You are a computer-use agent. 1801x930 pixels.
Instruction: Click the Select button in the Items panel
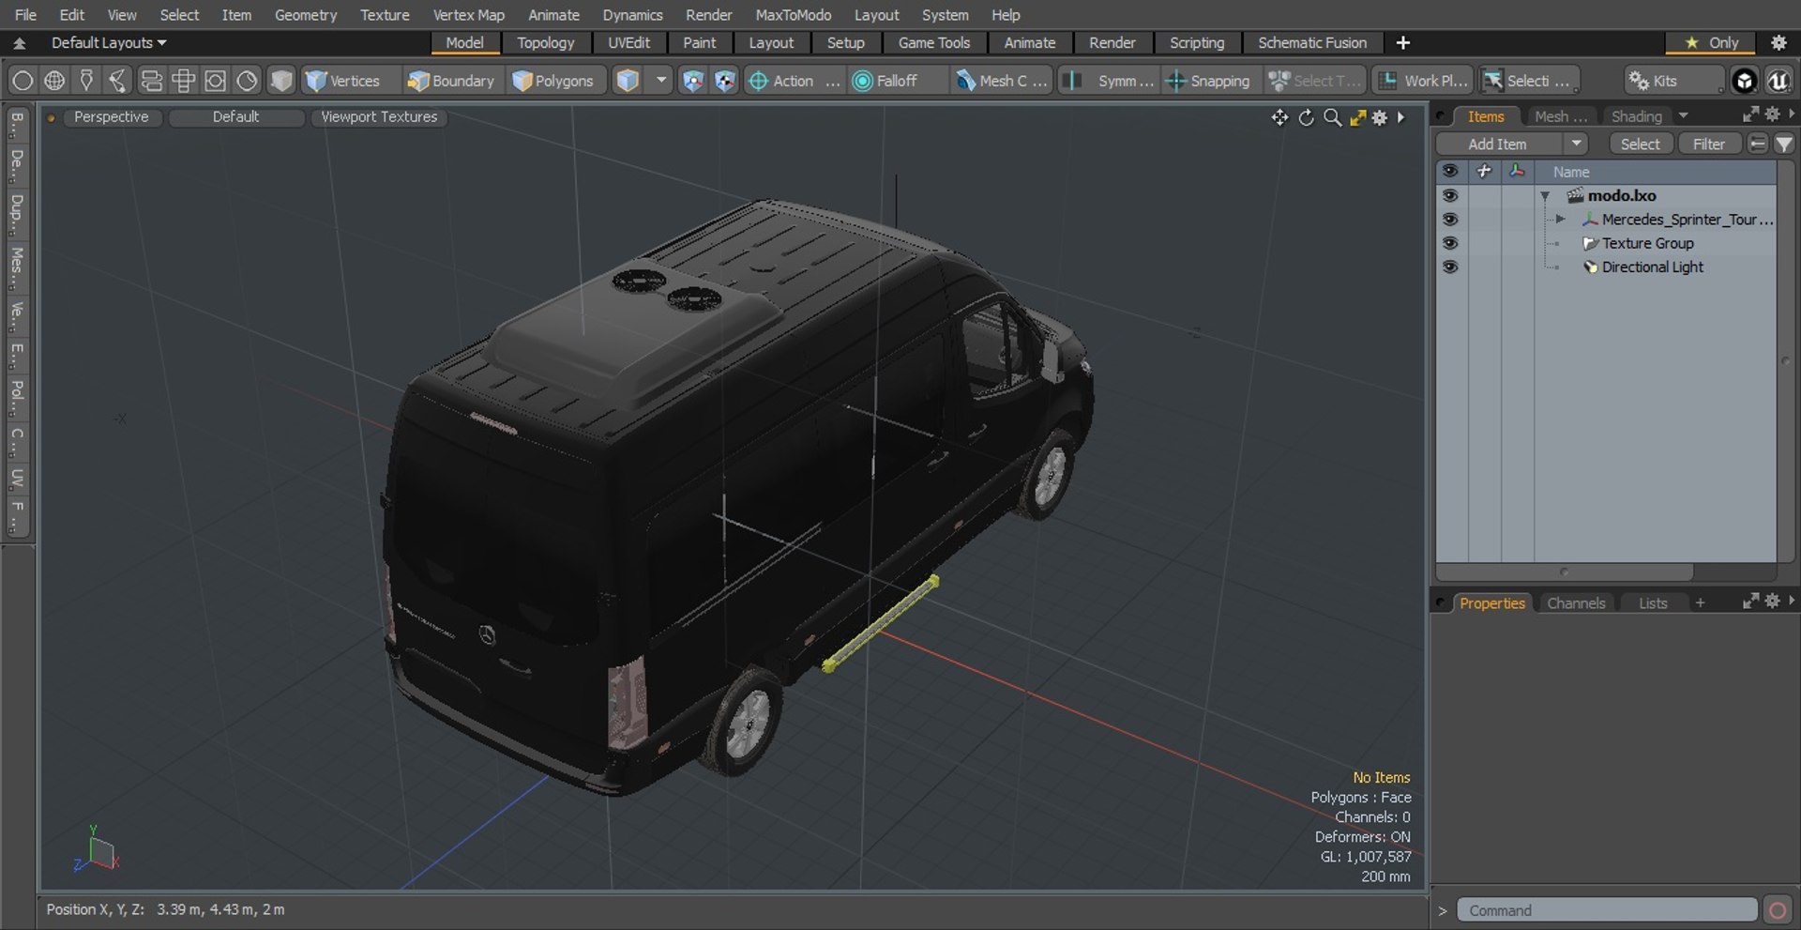[x=1640, y=144]
